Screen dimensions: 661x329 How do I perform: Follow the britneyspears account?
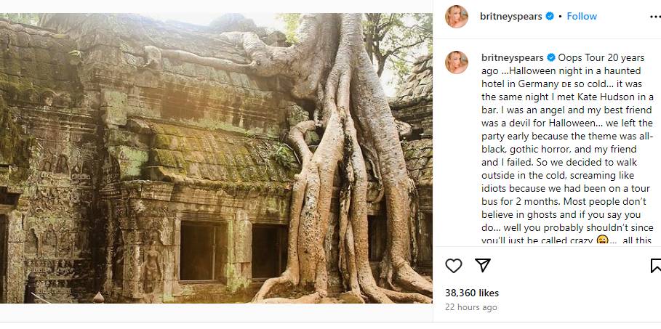pyautogui.click(x=582, y=16)
